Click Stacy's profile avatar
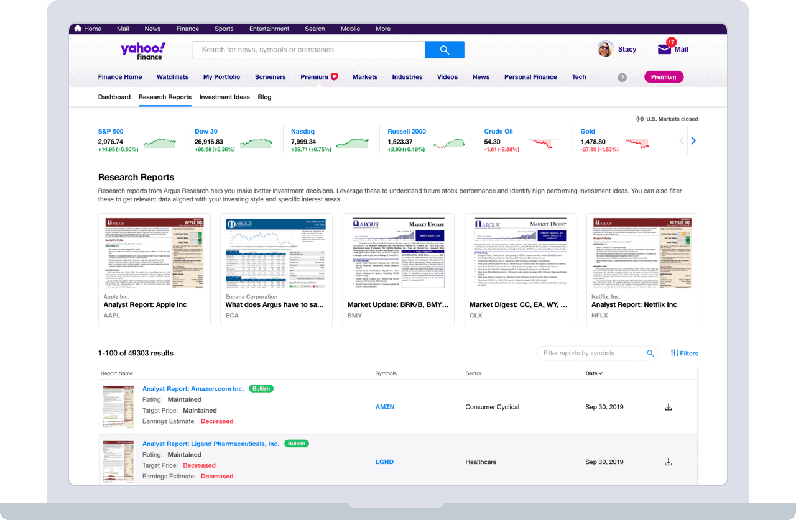Viewport: 796px width, 520px height. pyautogui.click(x=605, y=49)
